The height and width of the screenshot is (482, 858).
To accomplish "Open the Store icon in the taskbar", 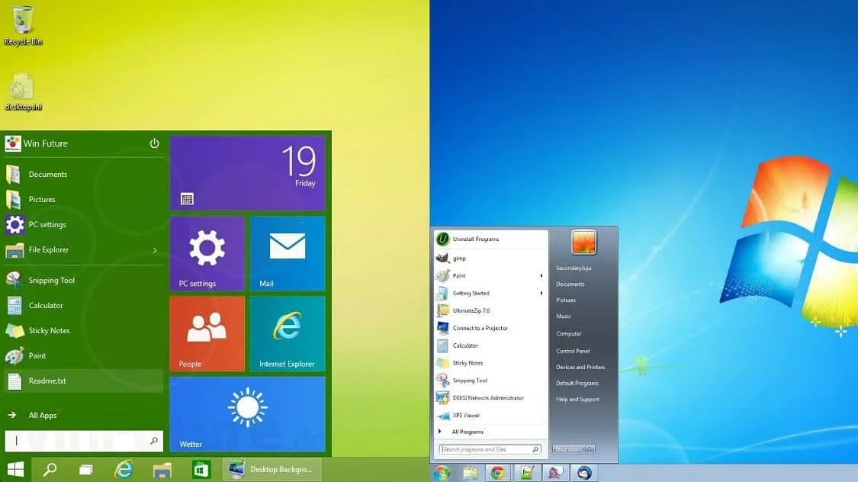I will [x=201, y=470].
